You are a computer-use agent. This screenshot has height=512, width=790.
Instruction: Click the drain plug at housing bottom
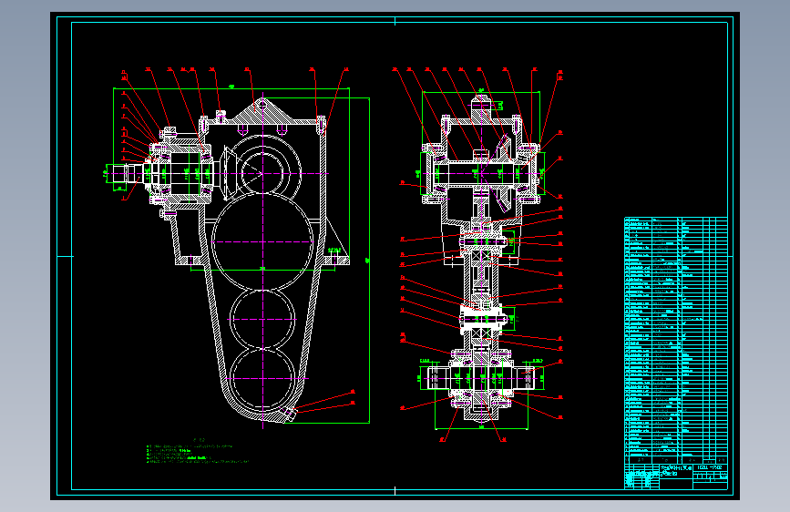(x=290, y=415)
